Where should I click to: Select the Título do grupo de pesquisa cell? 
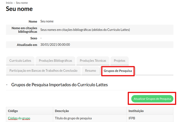pyautogui.click(x=73, y=118)
